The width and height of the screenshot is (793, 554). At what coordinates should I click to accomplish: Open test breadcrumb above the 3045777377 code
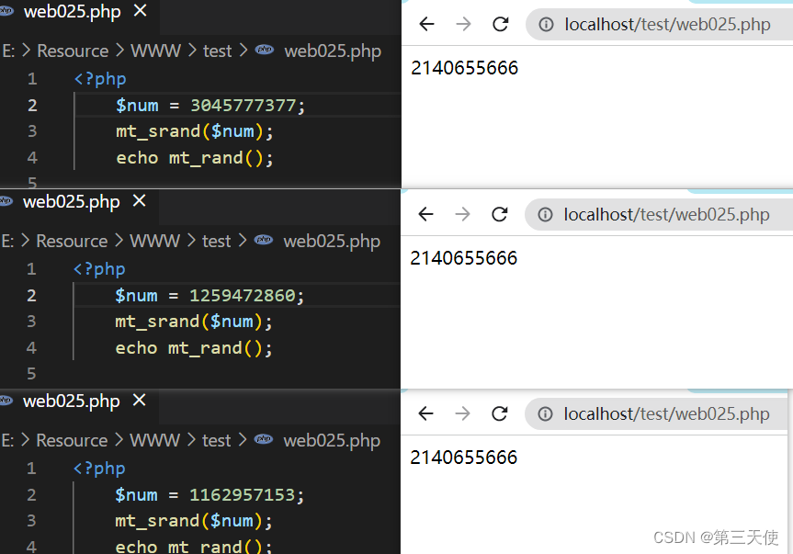point(218,51)
